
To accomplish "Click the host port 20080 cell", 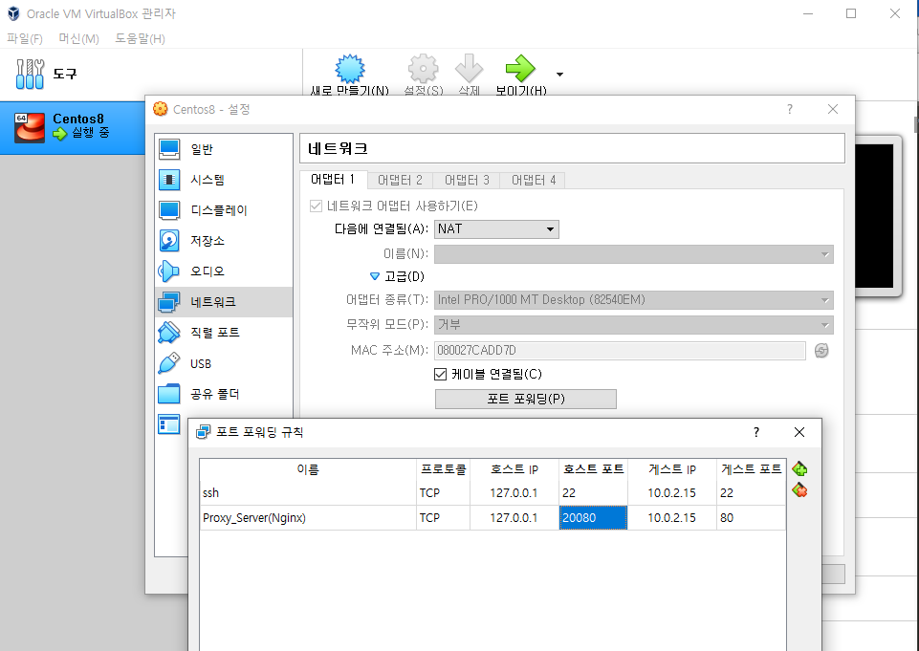I will coord(593,517).
